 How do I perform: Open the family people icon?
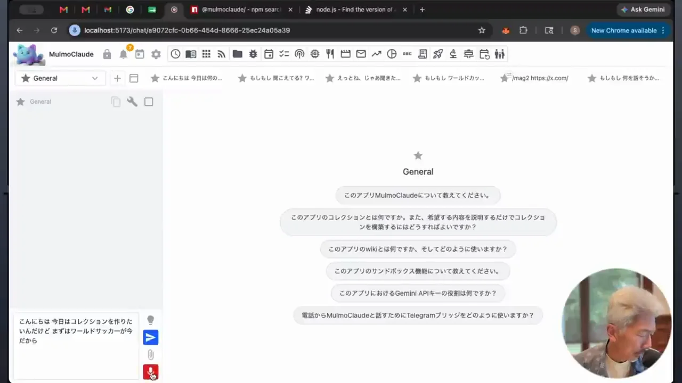(x=499, y=54)
